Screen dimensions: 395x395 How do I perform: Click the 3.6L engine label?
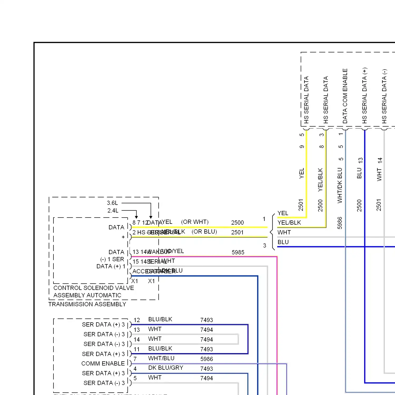112,203
